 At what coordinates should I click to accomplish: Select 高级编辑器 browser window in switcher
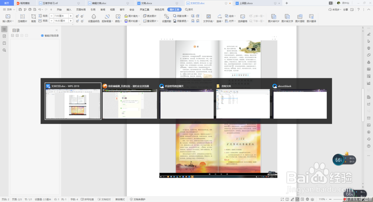coord(130,101)
